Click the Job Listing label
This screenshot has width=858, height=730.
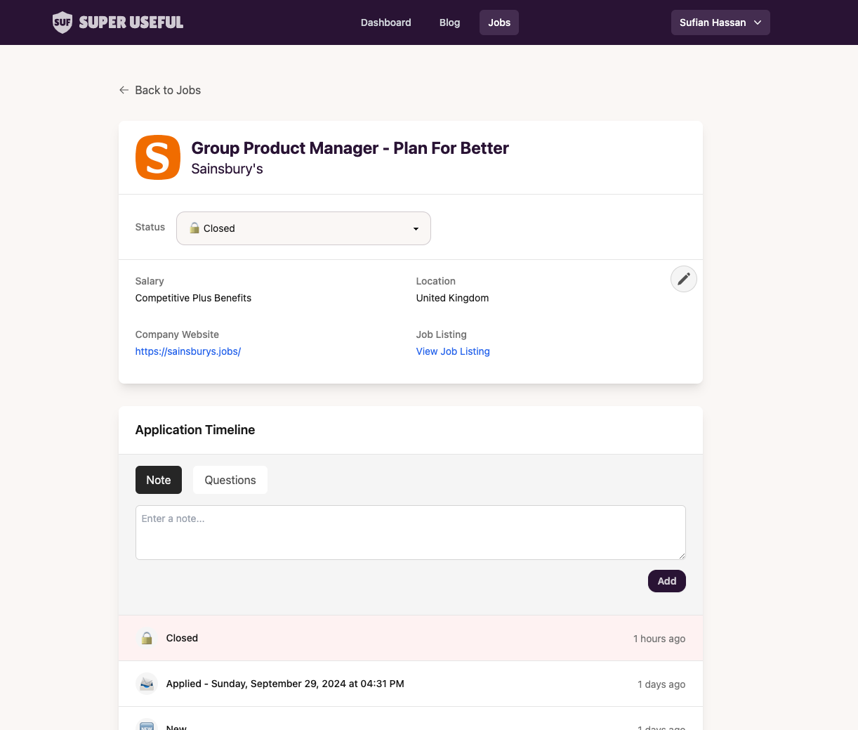[442, 334]
